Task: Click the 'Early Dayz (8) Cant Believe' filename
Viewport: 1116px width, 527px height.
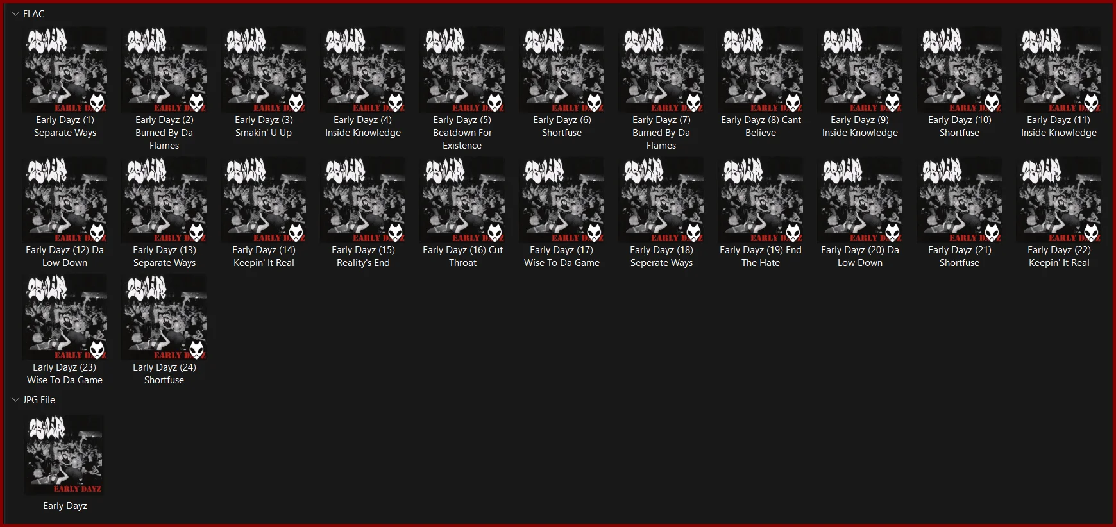Action: [x=761, y=126]
